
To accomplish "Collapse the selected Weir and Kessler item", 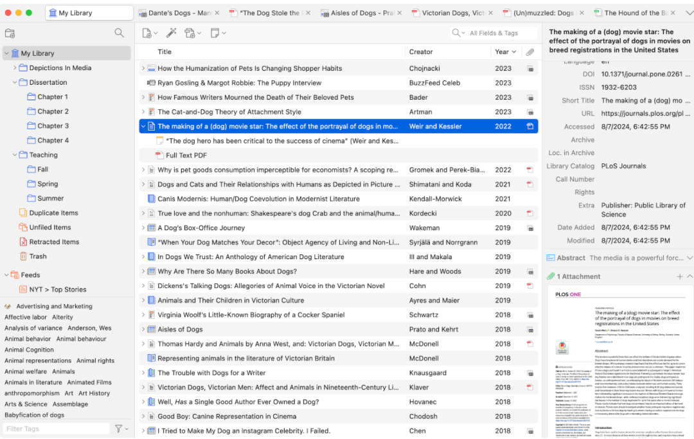I will point(143,127).
